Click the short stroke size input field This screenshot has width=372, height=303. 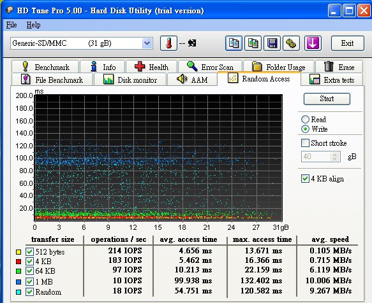(316, 157)
